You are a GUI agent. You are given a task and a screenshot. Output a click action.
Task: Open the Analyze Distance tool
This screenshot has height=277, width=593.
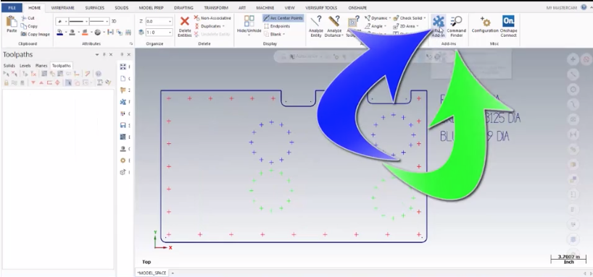pos(333,26)
